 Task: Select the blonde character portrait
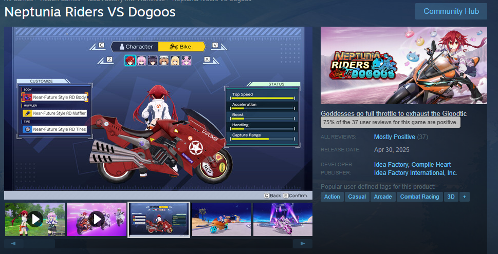click(175, 60)
